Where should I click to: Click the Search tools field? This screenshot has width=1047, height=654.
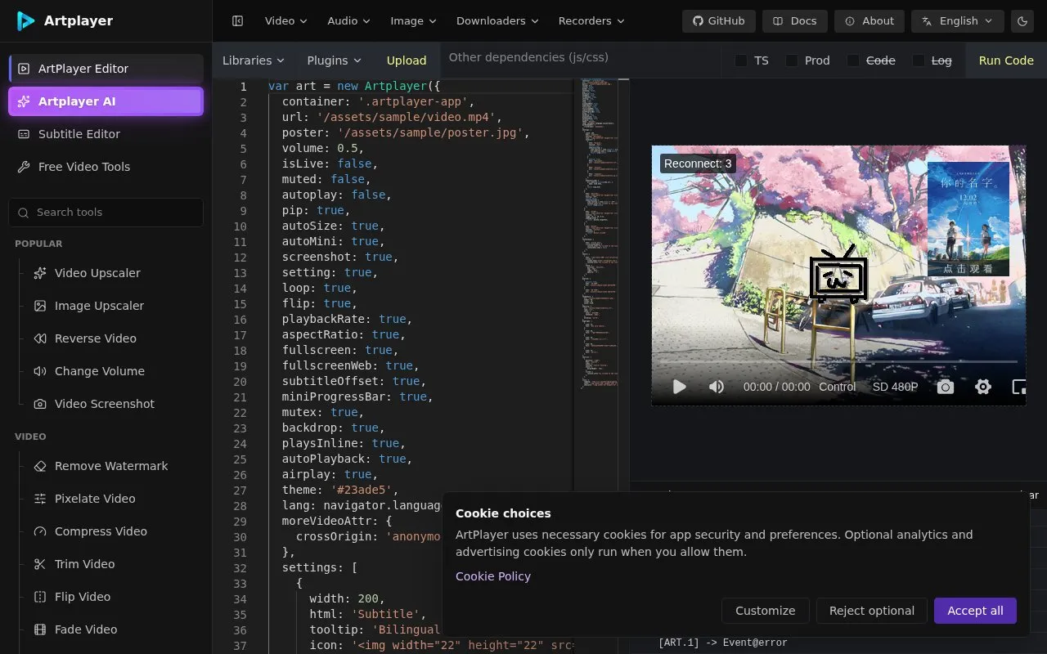106,213
